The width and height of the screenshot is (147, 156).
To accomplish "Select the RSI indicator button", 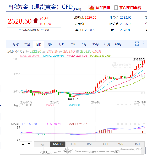I will pyautogui.click(x=89, y=144).
